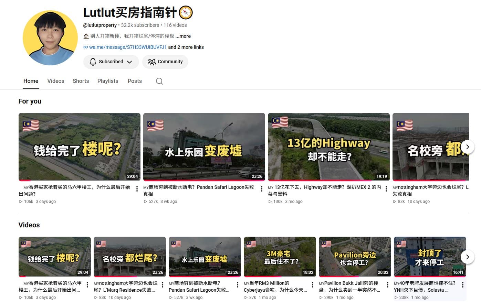Play the 水上乐园变废墟 featured thumbnail in For you

pos(204,147)
